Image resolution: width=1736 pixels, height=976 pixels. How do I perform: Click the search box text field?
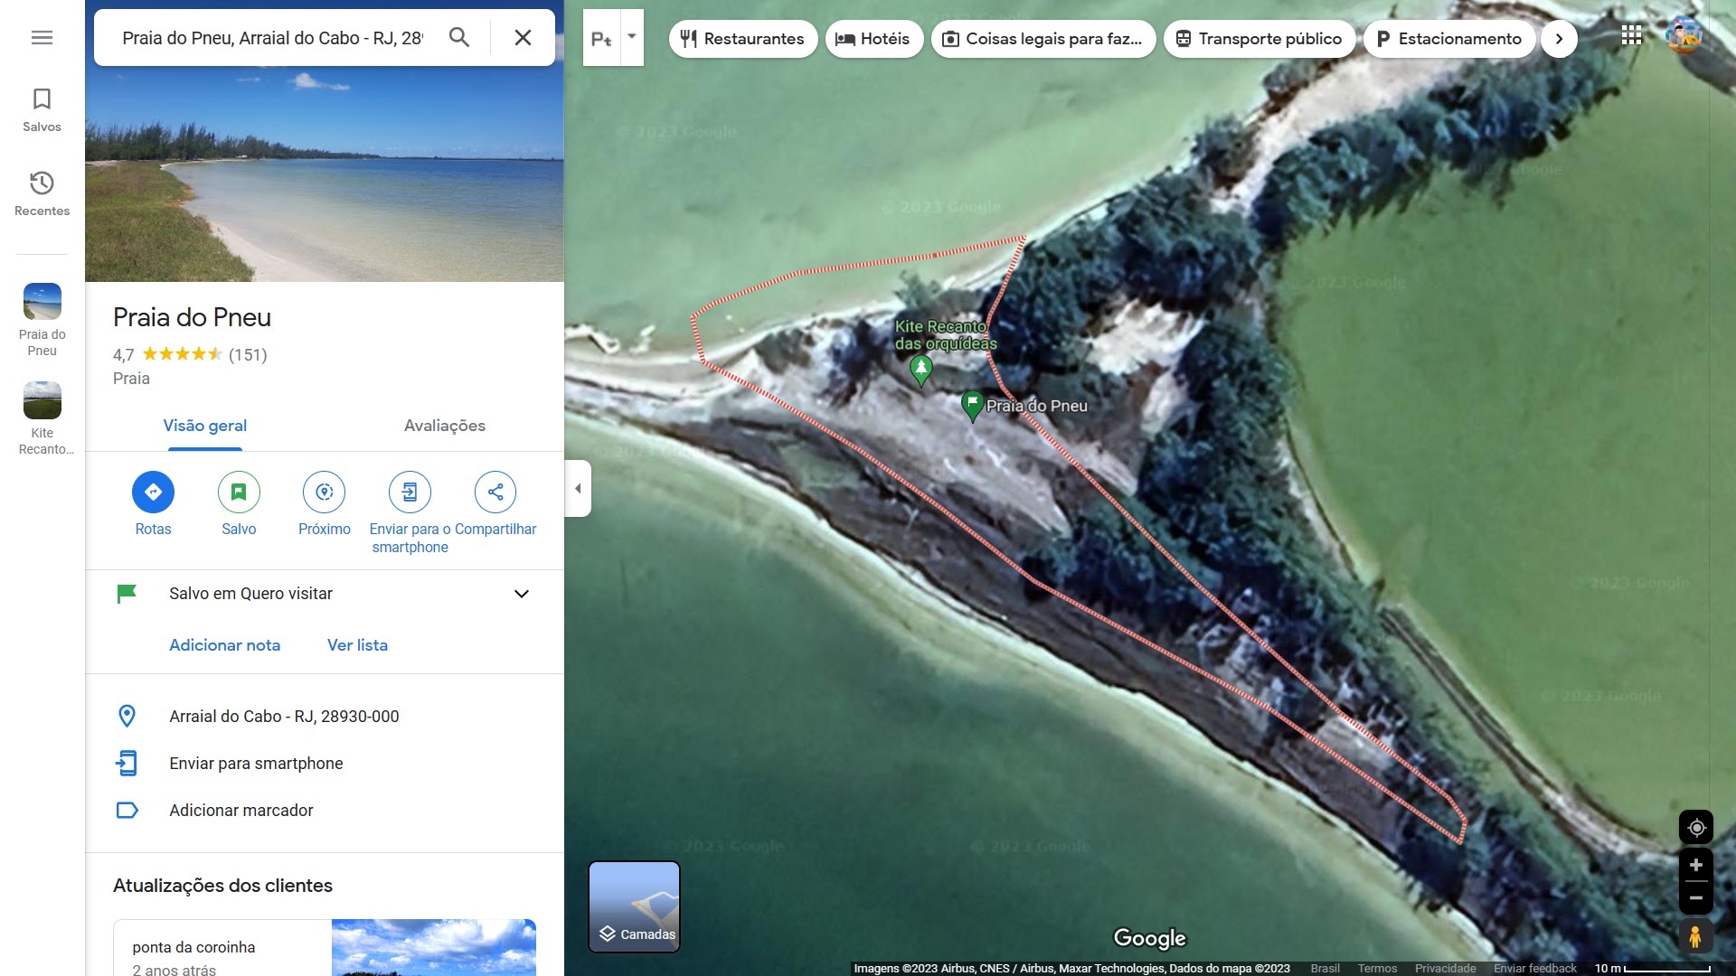273,38
